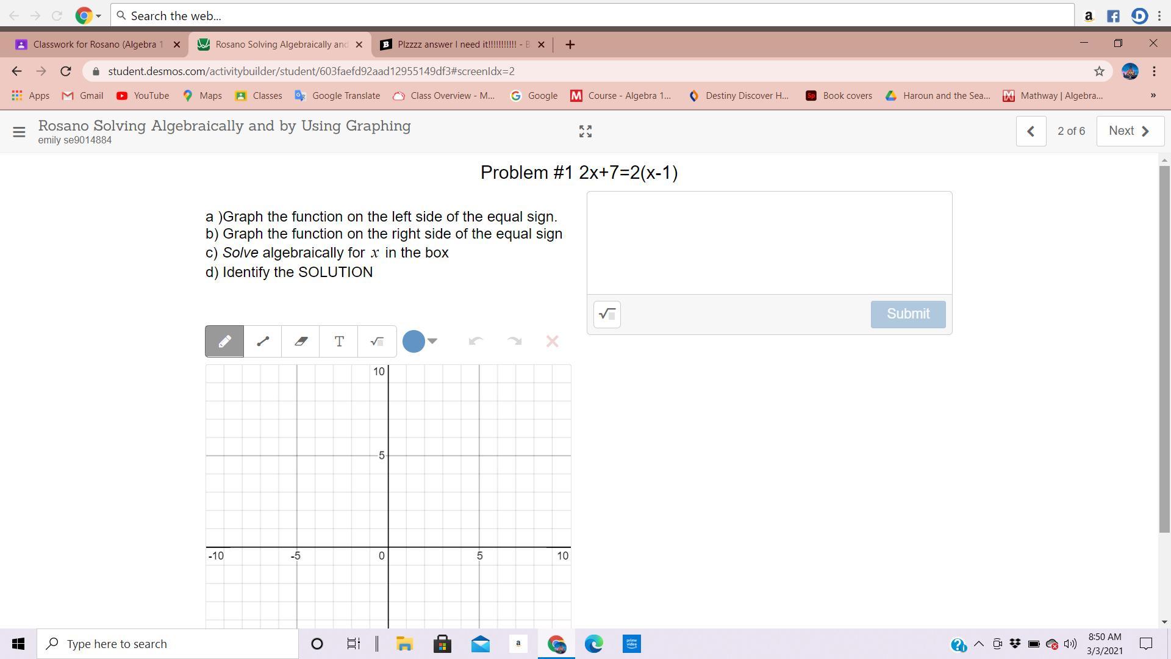This screenshot has width=1171, height=659.
Task: Go to Next screen
Action: 1130,131
